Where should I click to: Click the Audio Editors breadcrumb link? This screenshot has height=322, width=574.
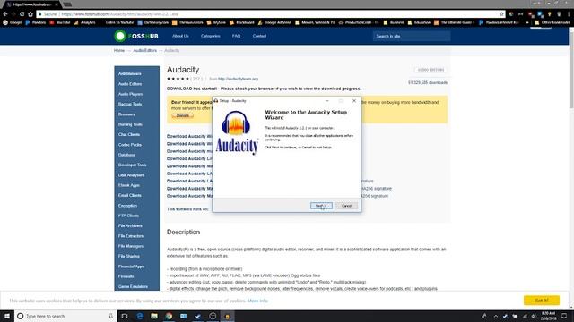click(x=145, y=50)
